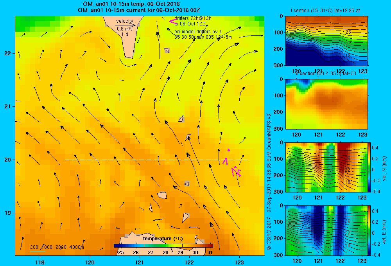Click the 'velocity' legend label
This screenshot has height=266, width=391.
[x=125, y=21]
